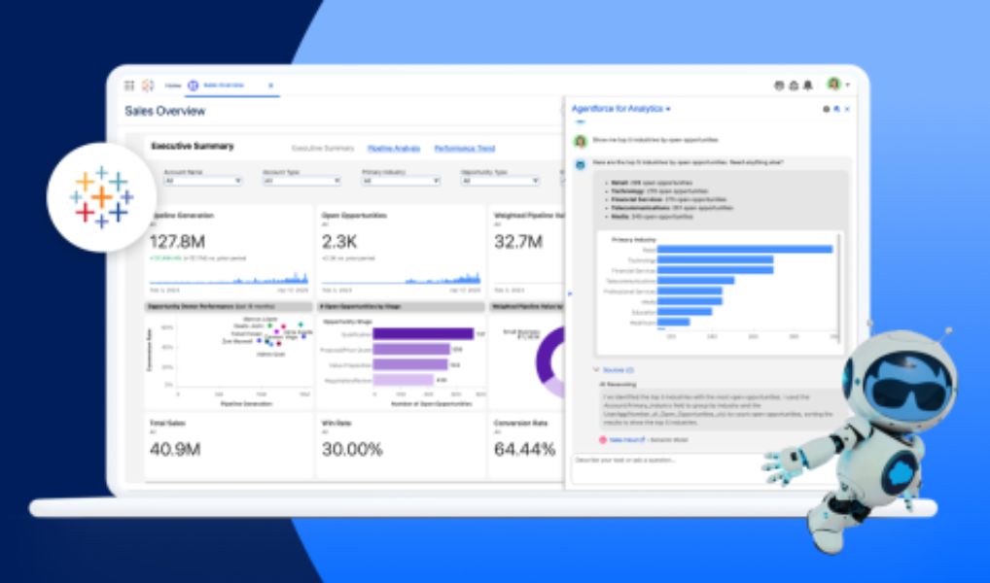The width and height of the screenshot is (990, 583).
Task: Click the Agentforce panel settings icon
Action: pos(826,109)
